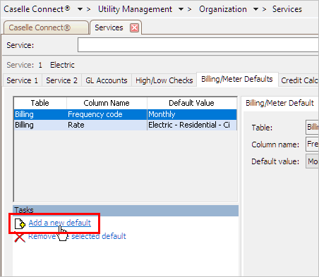This screenshot has width=319, height=277.
Task: Open the High/Low Checks tab
Action: [x=164, y=80]
